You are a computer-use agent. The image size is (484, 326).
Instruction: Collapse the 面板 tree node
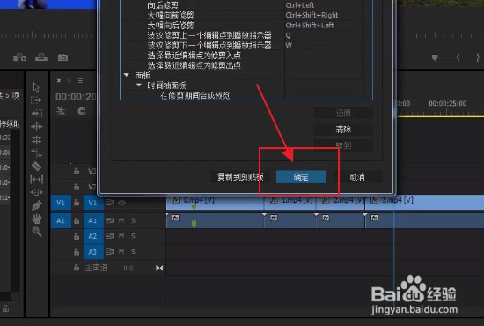(x=127, y=75)
